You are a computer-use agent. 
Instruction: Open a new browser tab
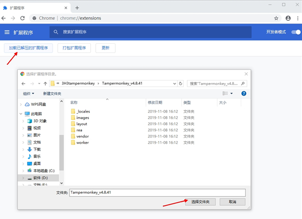click(x=77, y=8)
